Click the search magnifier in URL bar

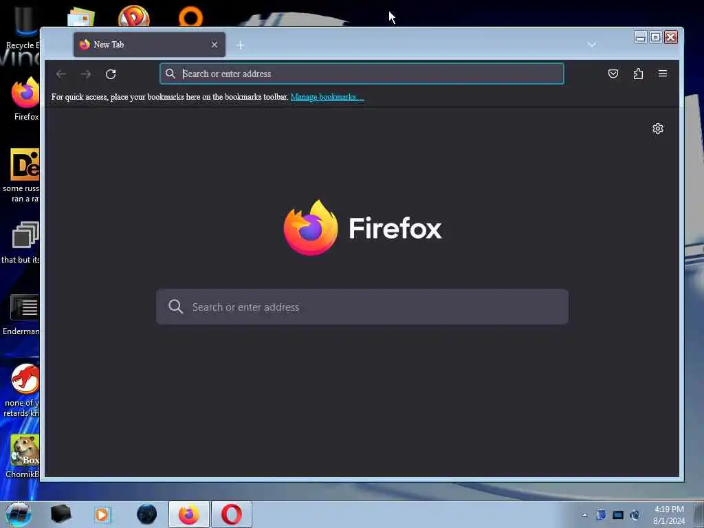(170, 74)
